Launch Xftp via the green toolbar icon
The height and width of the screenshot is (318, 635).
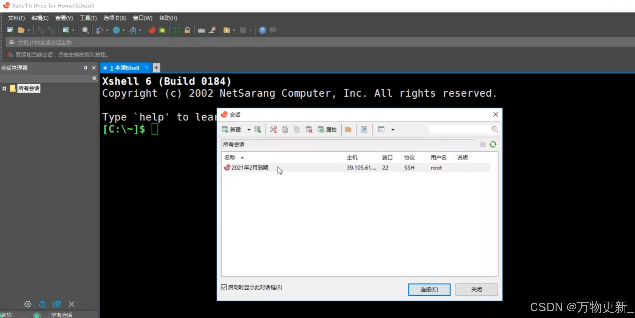point(163,30)
